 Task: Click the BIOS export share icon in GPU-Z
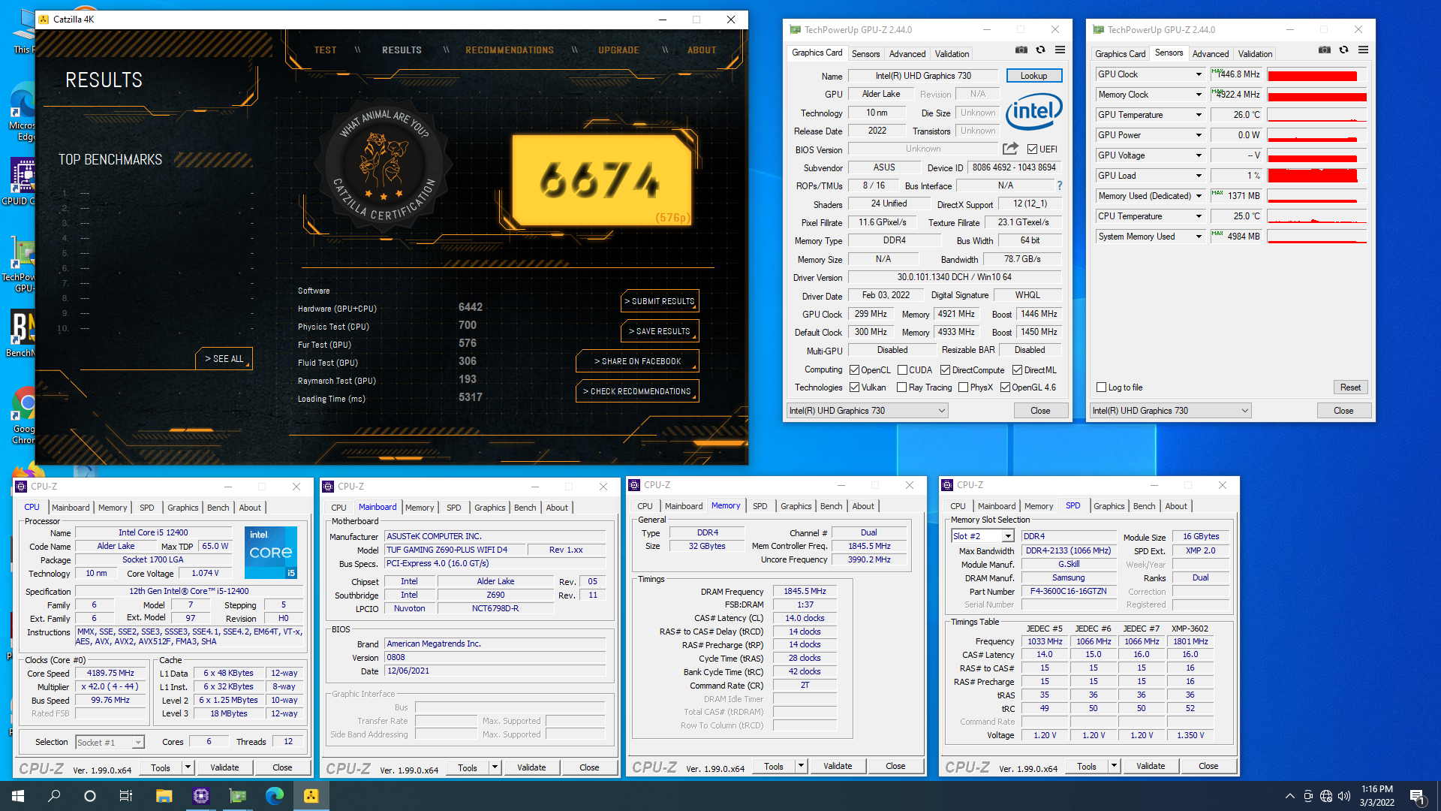(x=1010, y=149)
